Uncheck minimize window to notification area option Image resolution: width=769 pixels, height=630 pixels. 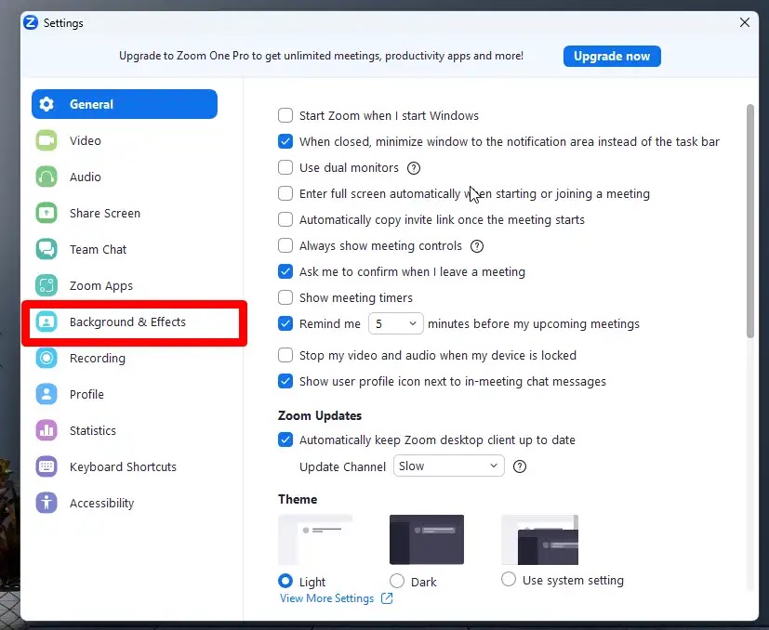(285, 141)
